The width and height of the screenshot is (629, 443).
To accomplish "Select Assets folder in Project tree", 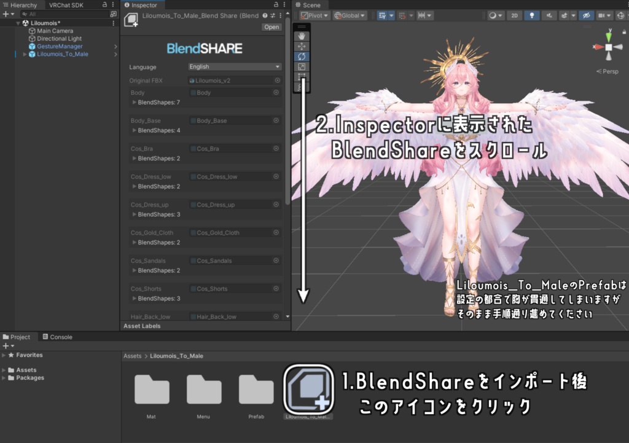I will 26,370.
